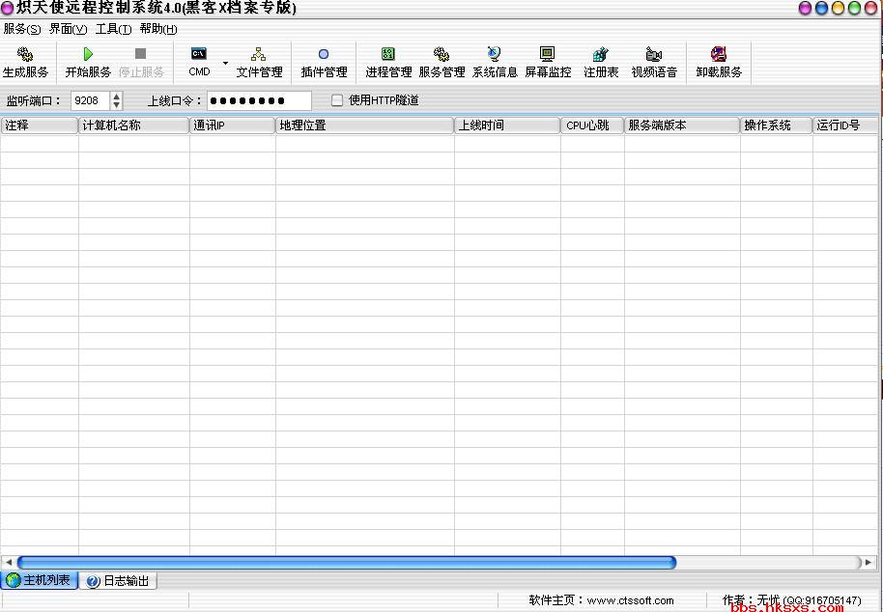Click into the 上线口令 password field
Image resolution: width=883 pixels, height=612 pixels.
pos(259,100)
